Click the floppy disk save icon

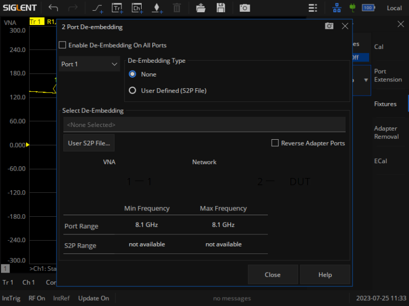220,8
